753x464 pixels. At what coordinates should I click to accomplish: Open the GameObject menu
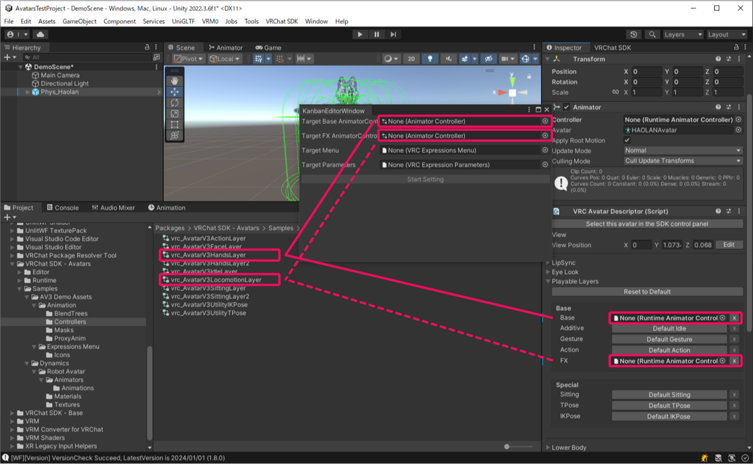pyautogui.click(x=79, y=21)
